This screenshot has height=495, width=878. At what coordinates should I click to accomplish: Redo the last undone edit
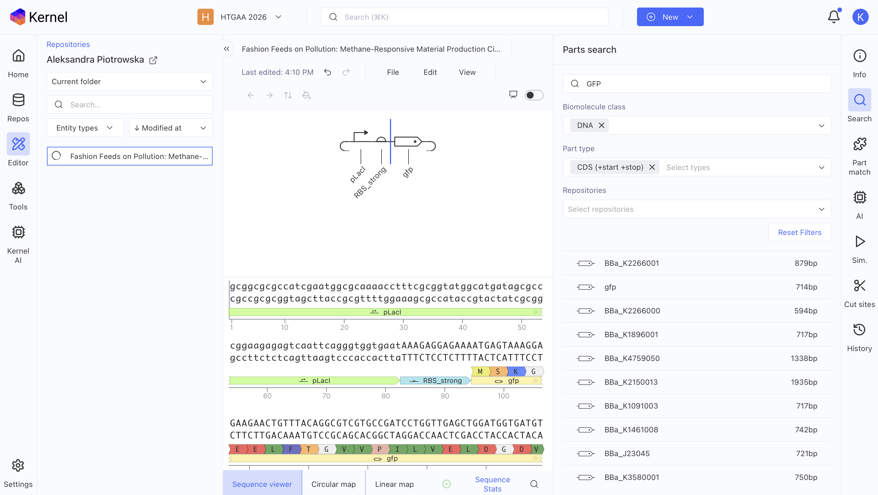point(346,72)
